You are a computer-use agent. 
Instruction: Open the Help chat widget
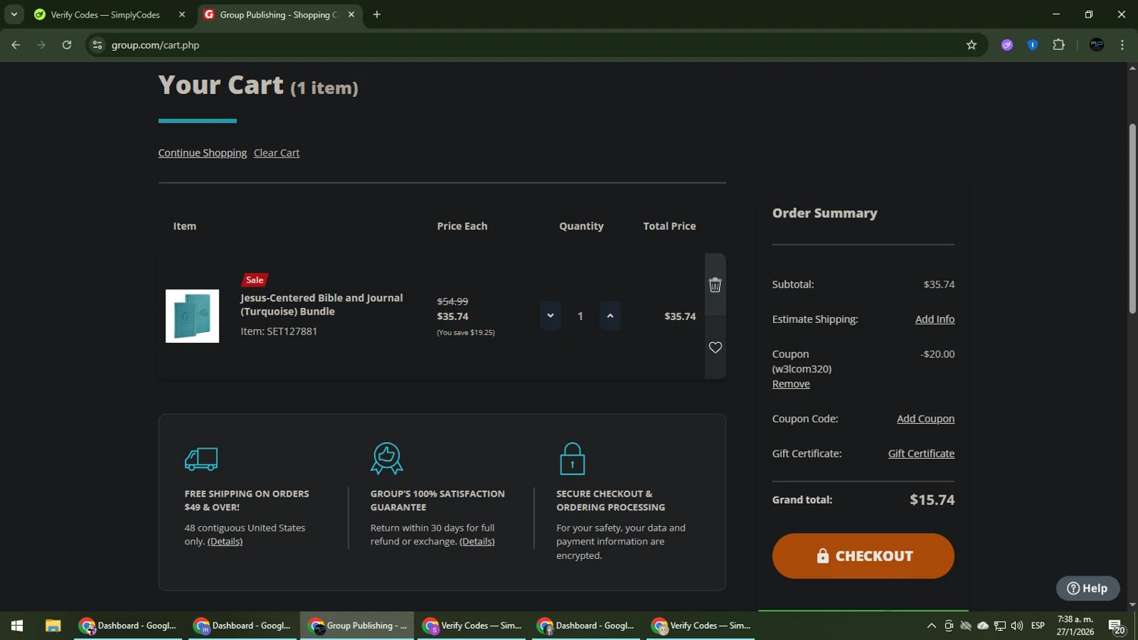tap(1088, 588)
